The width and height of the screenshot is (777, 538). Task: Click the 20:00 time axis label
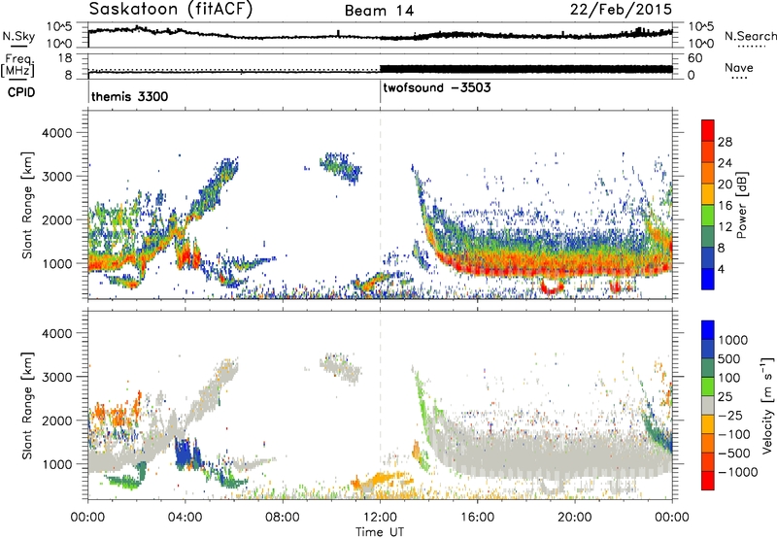tap(575, 518)
